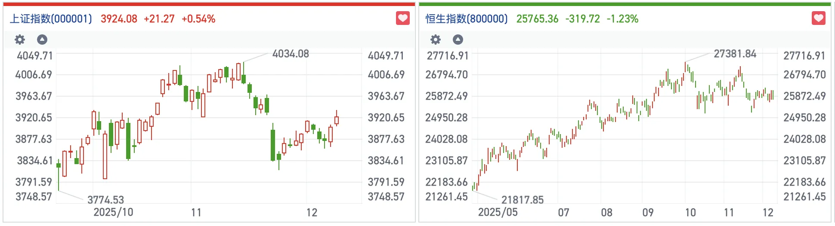Open chart settings gear for 恒生指数
This screenshot has height=226, width=835.
436,40
